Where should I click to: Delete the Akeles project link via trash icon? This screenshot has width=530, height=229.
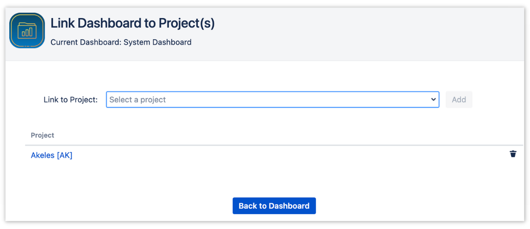tap(513, 154)
